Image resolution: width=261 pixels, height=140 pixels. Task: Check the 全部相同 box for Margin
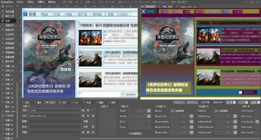pos(173,111)
